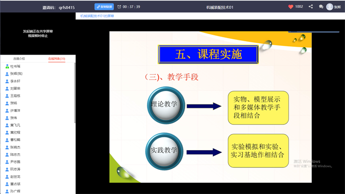Click the person icon beside 李永轩
345x194 pixels.
(7, 81)
